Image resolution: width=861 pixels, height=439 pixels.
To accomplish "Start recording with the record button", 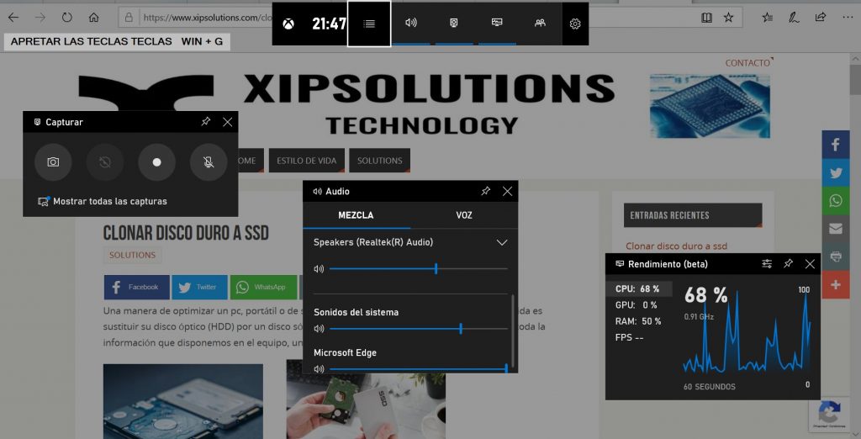I will click(156, 162).
